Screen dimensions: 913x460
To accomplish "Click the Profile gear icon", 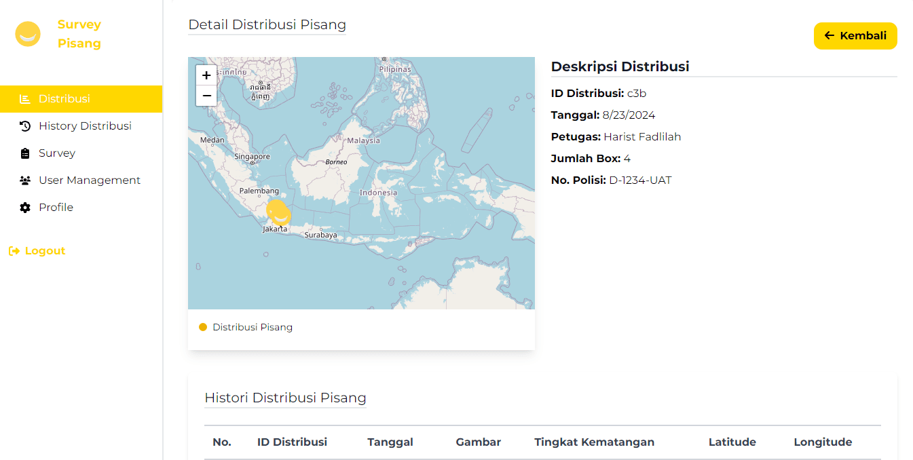I will click(25, 208).
